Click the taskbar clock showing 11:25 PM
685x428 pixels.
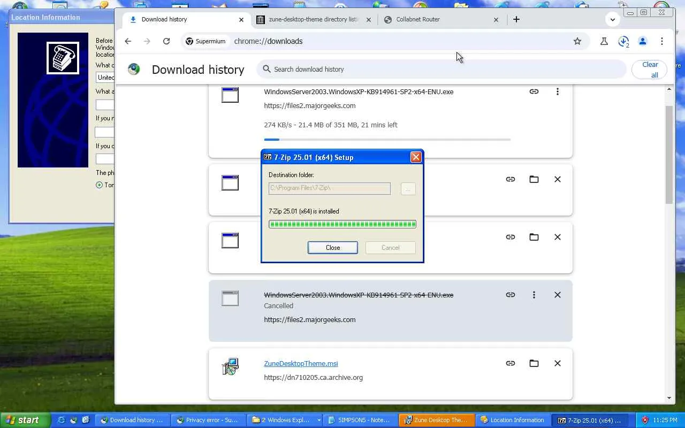(x=665, y=420)
